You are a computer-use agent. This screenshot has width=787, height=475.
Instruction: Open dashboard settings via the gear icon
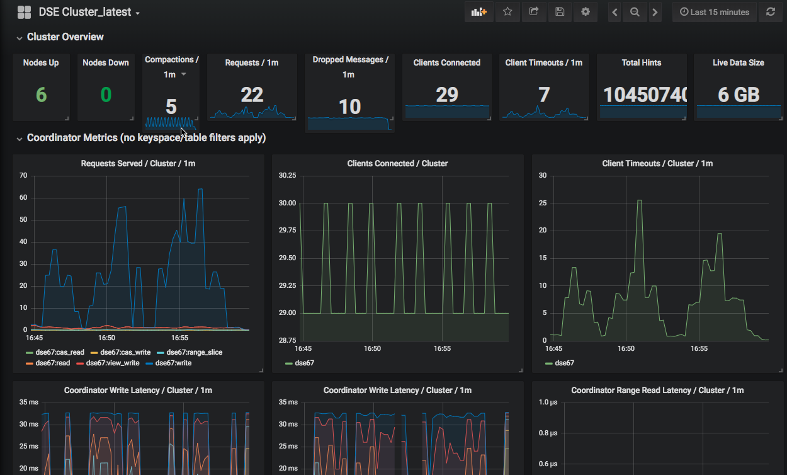click(x=586, y=12)
